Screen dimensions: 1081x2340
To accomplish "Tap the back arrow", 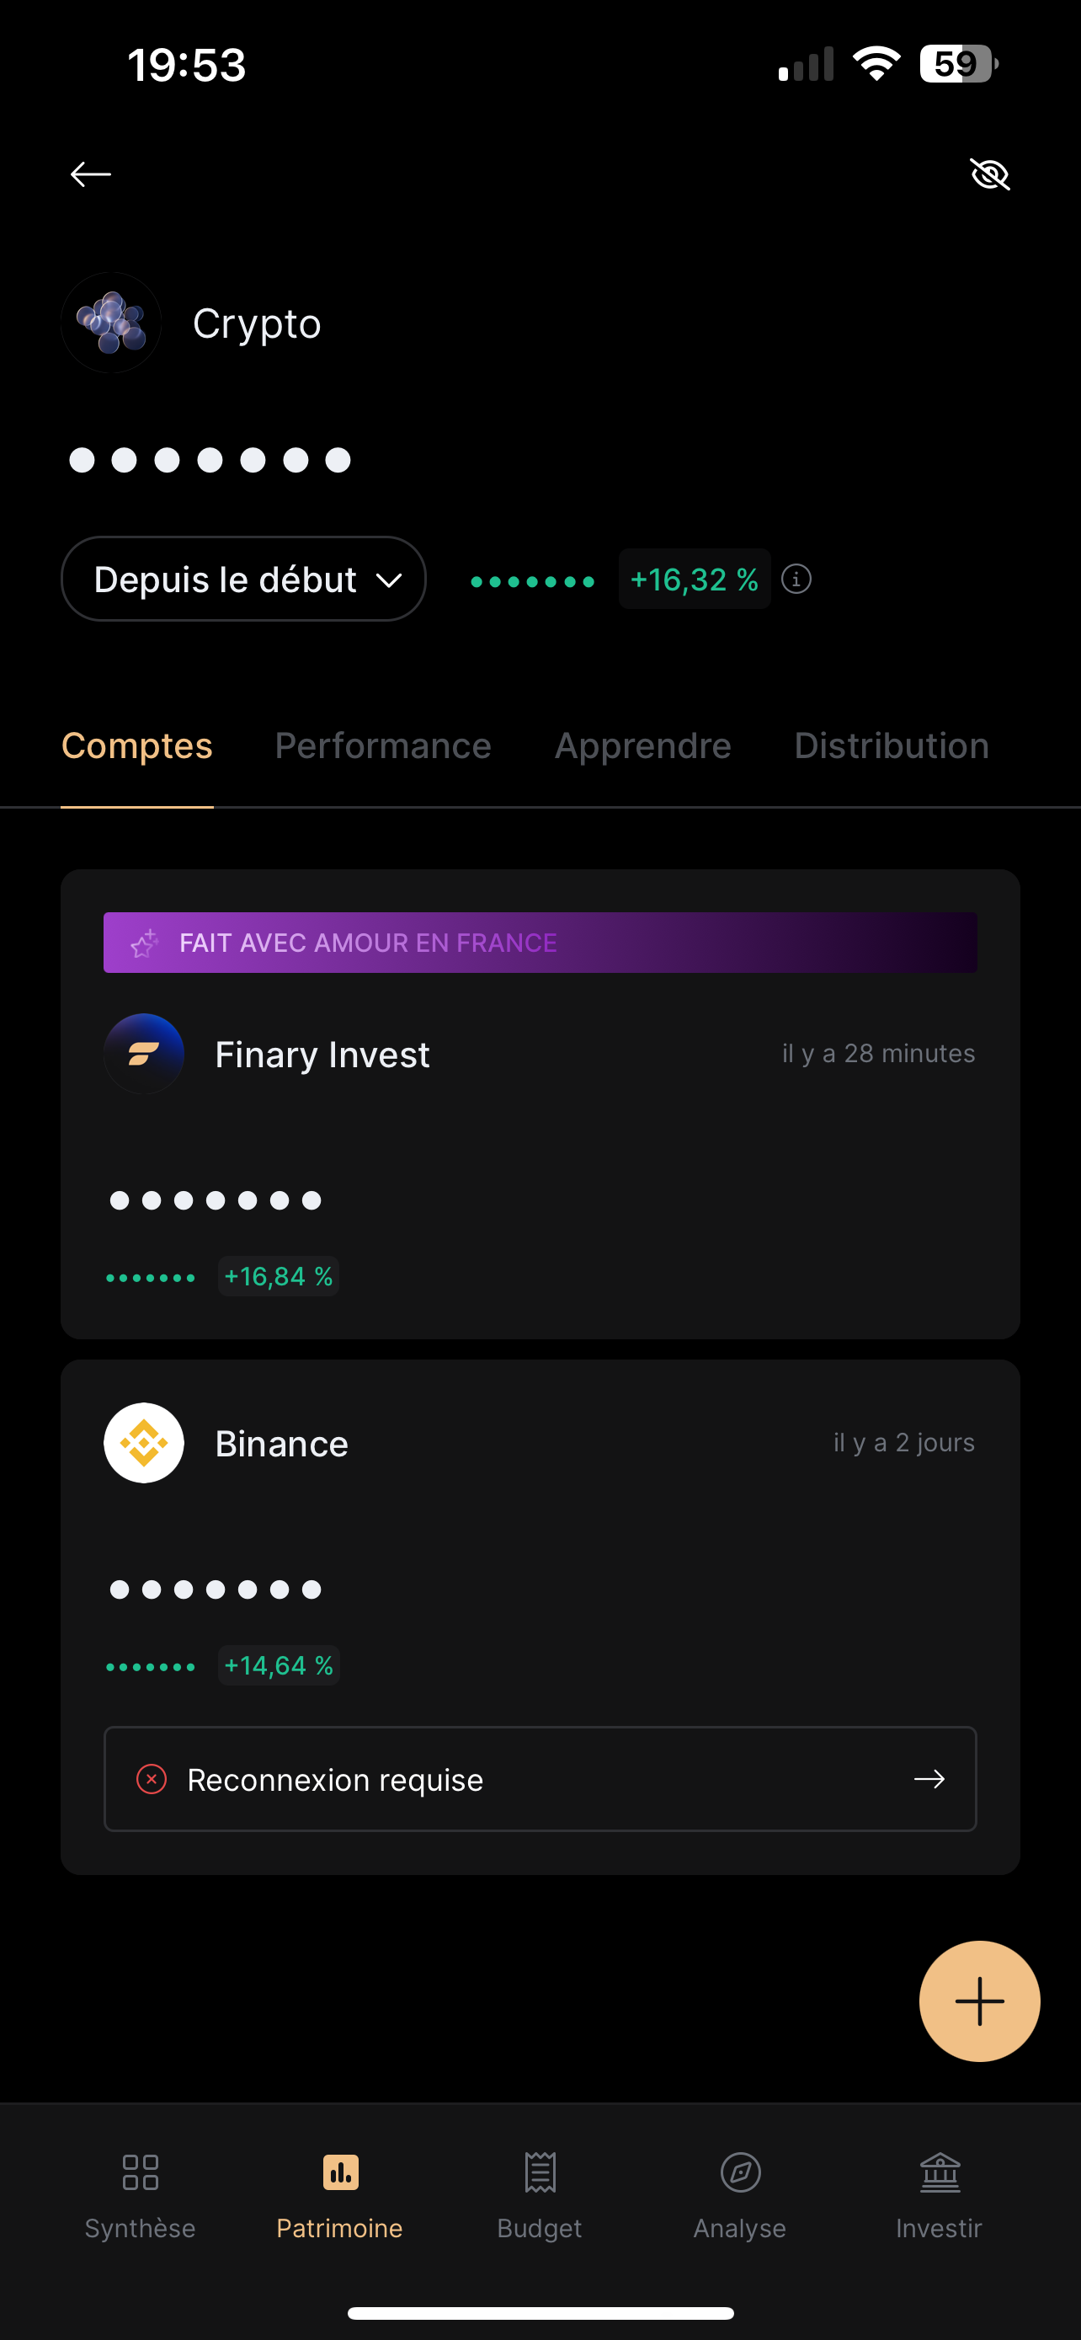I will click(91, 174).
